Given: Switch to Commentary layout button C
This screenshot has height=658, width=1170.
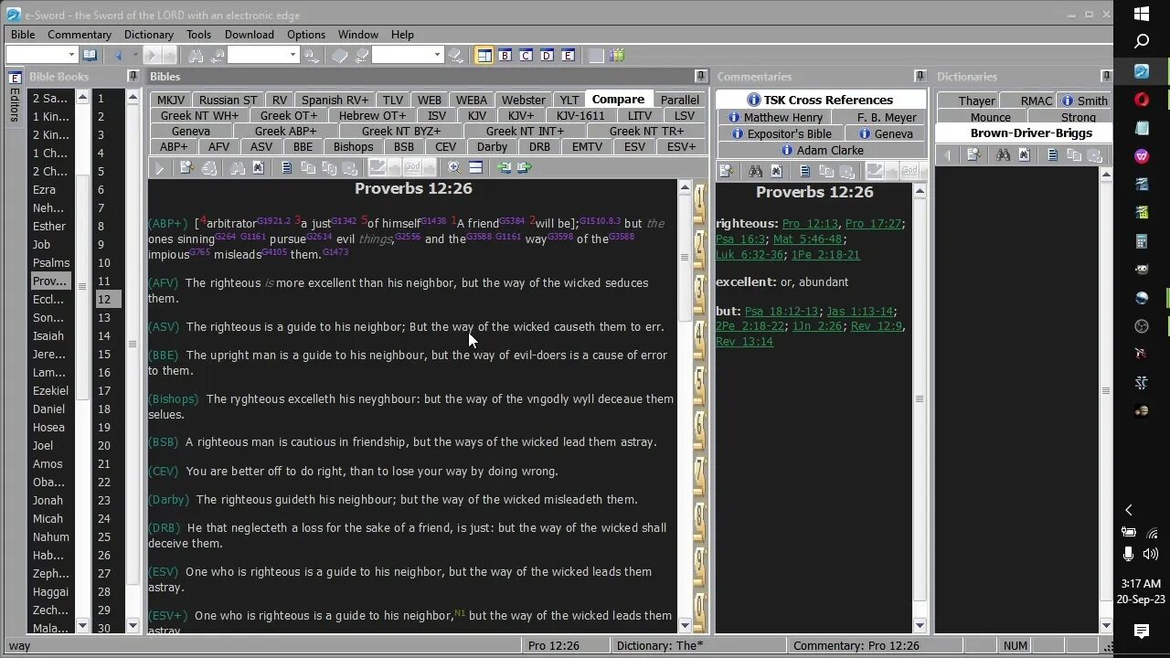Looking at the screenshot, I should [x=526, y=55].
